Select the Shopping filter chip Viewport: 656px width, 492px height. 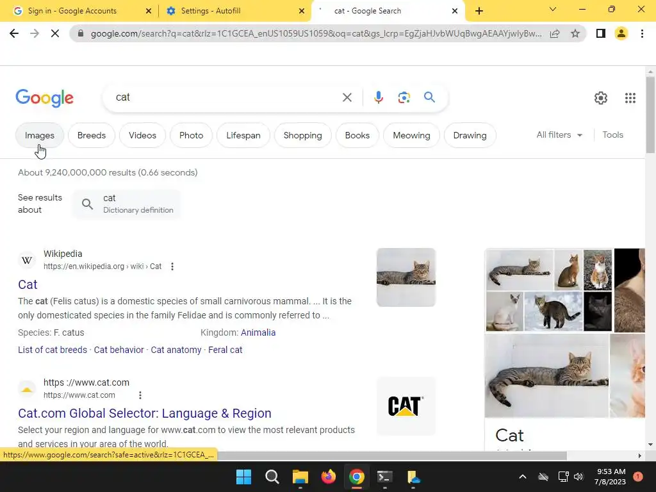[x=303, y=135]
